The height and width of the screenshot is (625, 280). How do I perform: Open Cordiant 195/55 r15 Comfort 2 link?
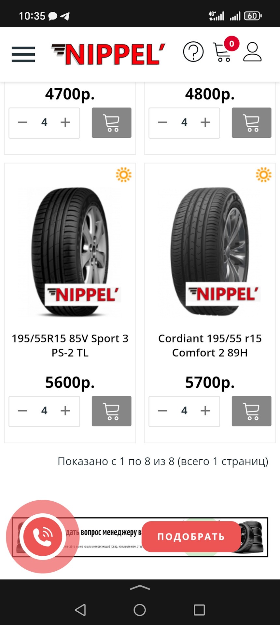210,345
